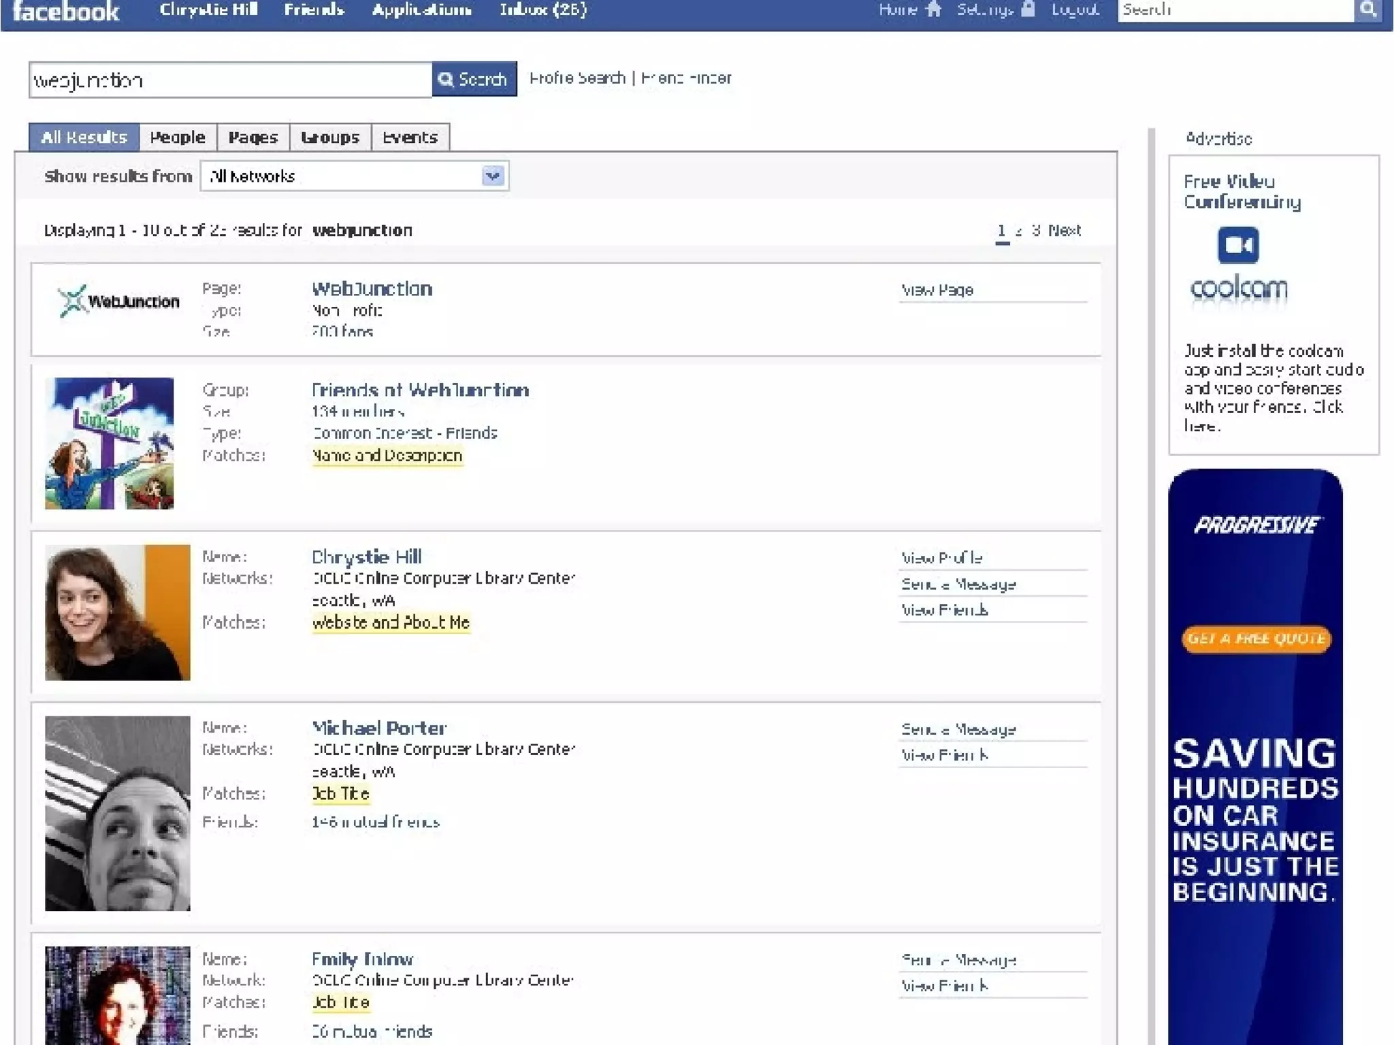Click the WebJunction page logo thumbnail
Image resolution: width=1394 pixels, height=1045 pixels.
click(x=119, y=301)
